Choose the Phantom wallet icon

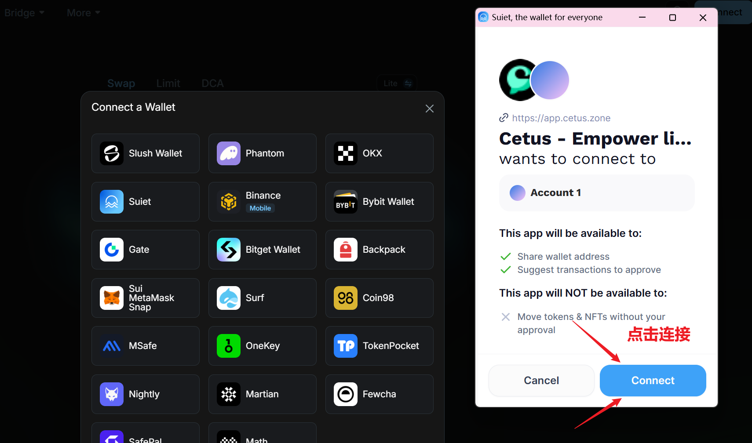[229, 153]
